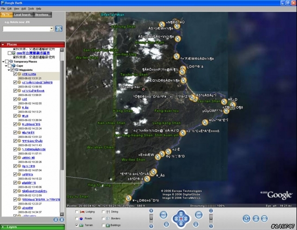
Task: Click the right round button below the Places list
Action: click(62, 220)
